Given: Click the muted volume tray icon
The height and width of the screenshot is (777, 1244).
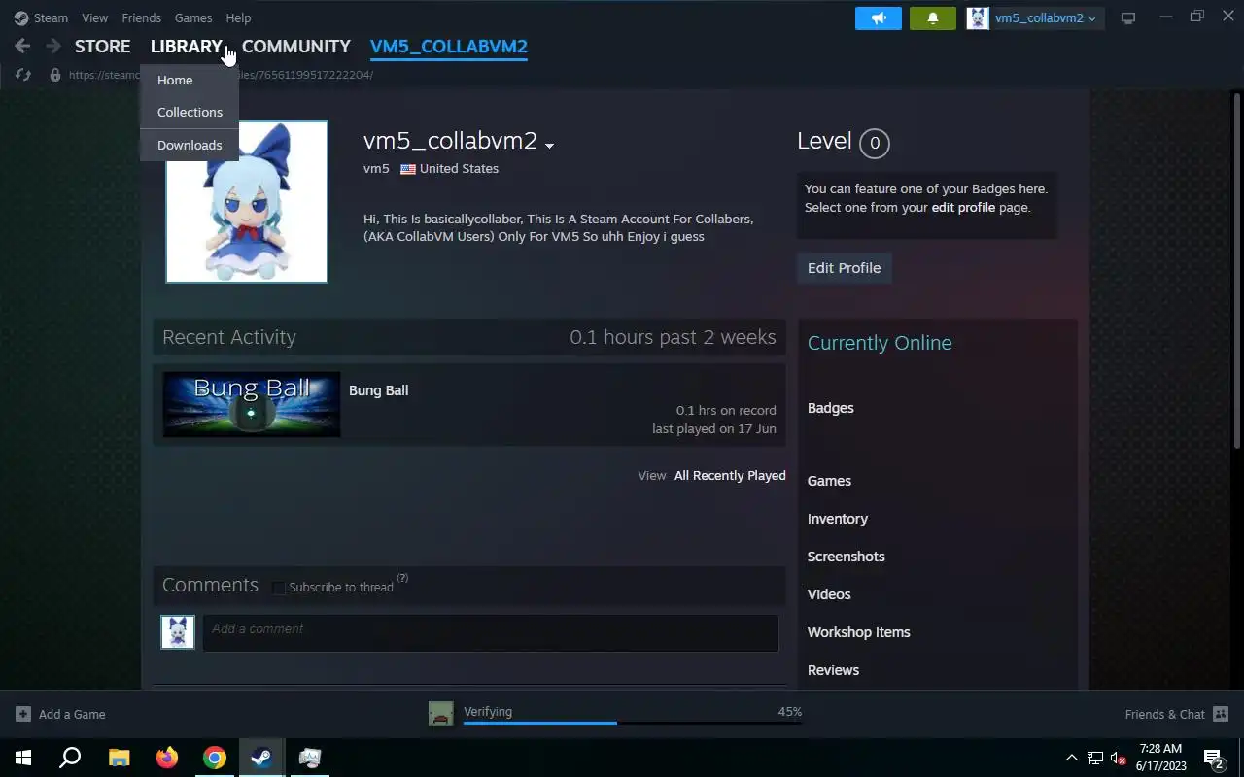Looking at the screenshot, I should (1118, 758).
